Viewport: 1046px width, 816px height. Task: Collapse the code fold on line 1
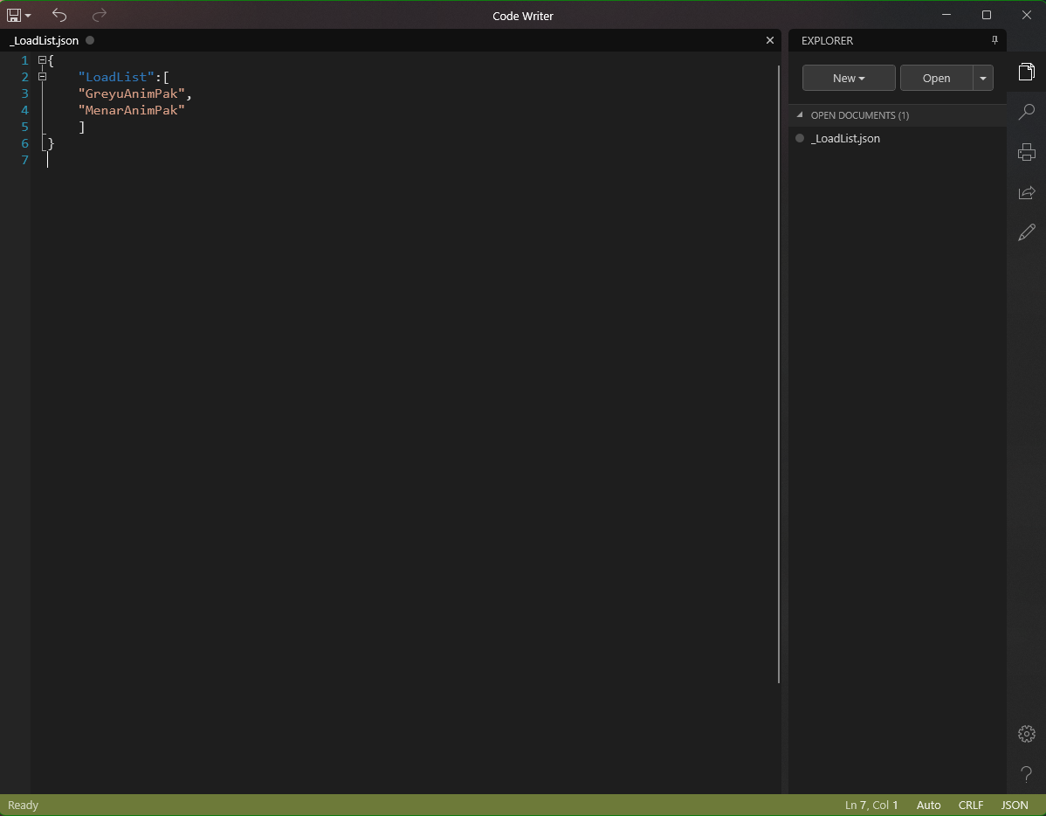click(x=42, y=60)
